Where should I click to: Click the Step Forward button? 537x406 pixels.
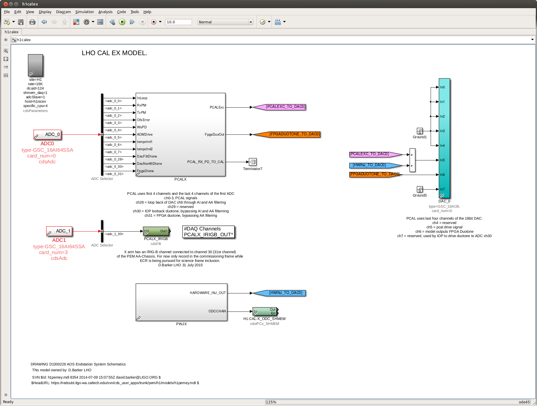click(x=132, y=22)
